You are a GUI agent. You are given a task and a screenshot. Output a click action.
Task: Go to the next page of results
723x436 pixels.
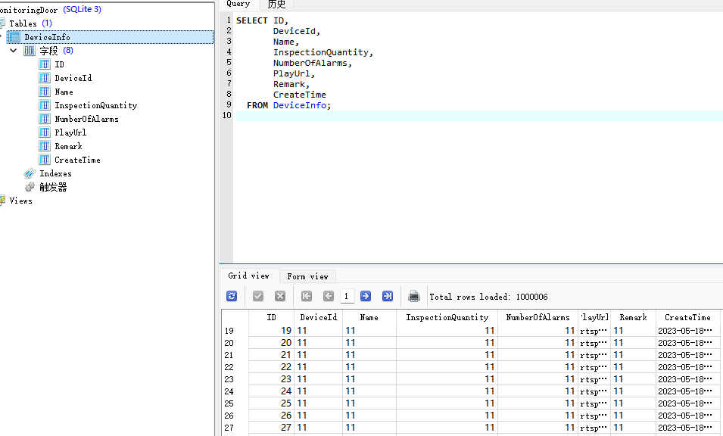[366, 297]
